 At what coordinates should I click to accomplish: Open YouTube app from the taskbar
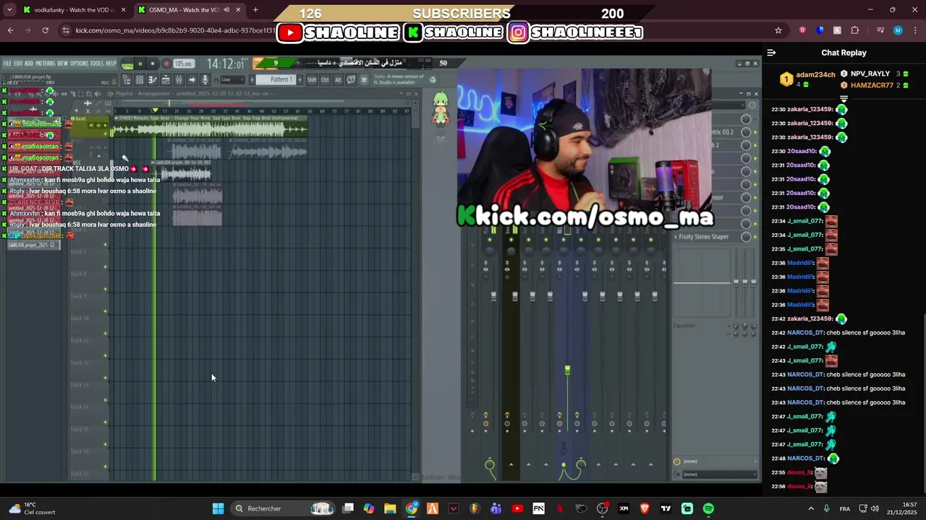(x=517, y=508)
